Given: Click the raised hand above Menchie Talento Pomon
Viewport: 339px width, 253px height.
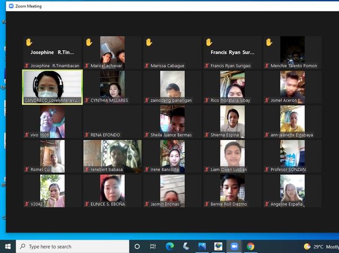Looking at the screenshot, I should 269,42.
